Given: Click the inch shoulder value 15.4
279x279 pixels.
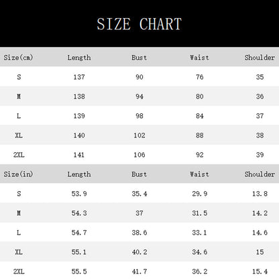Looking at the screenshot, I should click(260, 272).
